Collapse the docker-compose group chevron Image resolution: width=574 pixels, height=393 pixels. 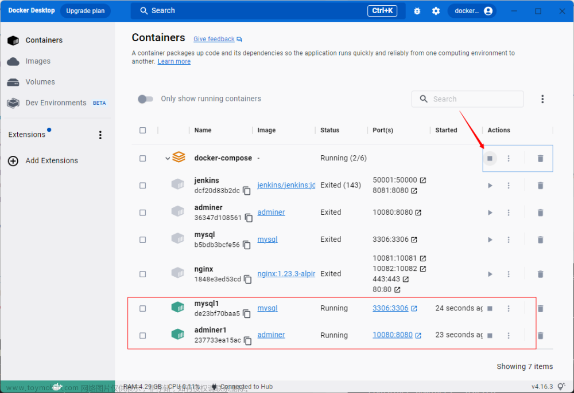(x=167, y=159)
